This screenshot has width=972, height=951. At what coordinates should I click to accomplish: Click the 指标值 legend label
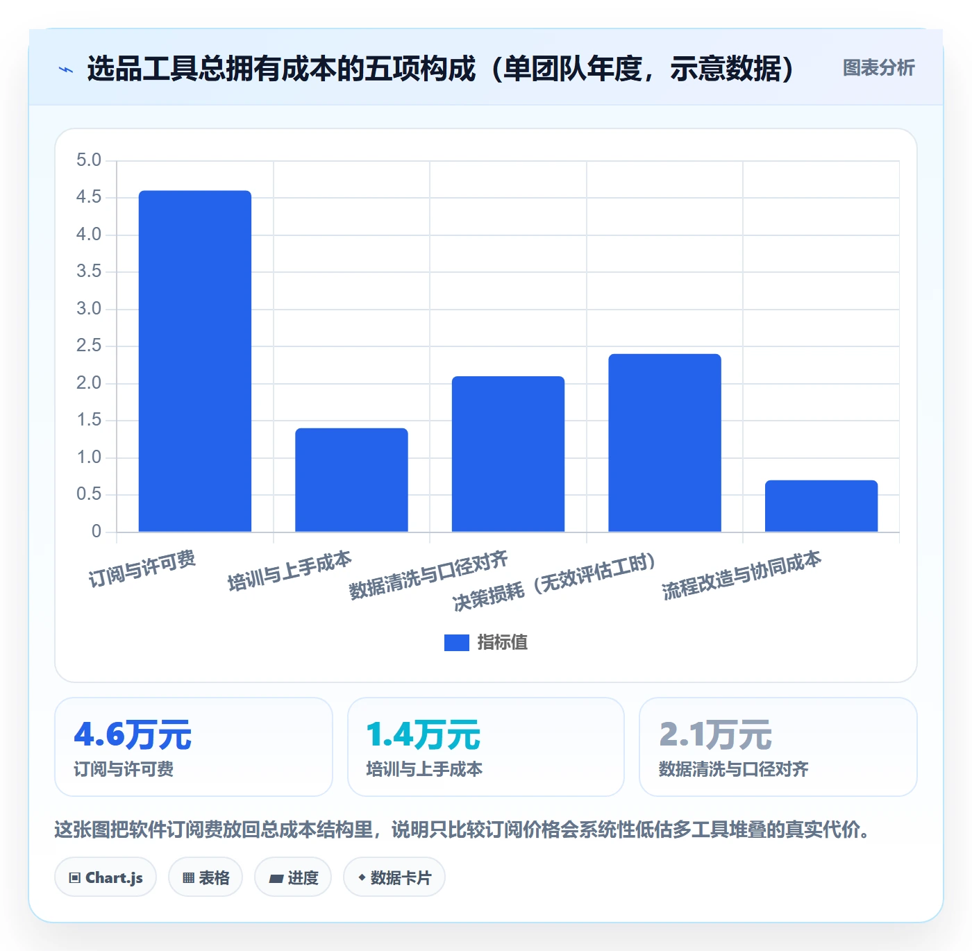[503, 643]
